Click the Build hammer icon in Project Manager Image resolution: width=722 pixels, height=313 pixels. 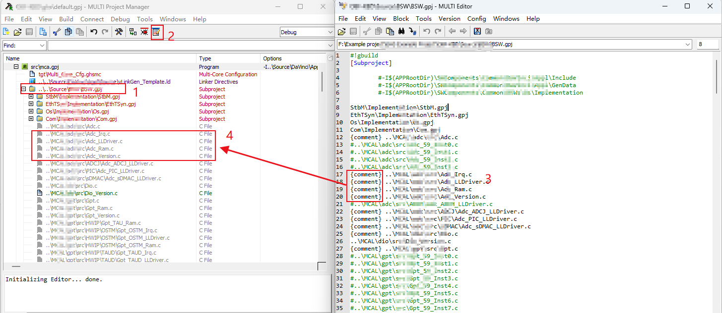[119, 32]
